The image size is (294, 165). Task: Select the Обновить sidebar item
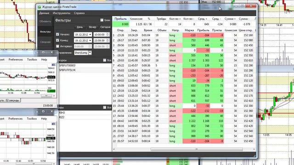[x=45, y=22]
